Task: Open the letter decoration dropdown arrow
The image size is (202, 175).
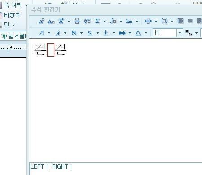Action: pos(69,21)
